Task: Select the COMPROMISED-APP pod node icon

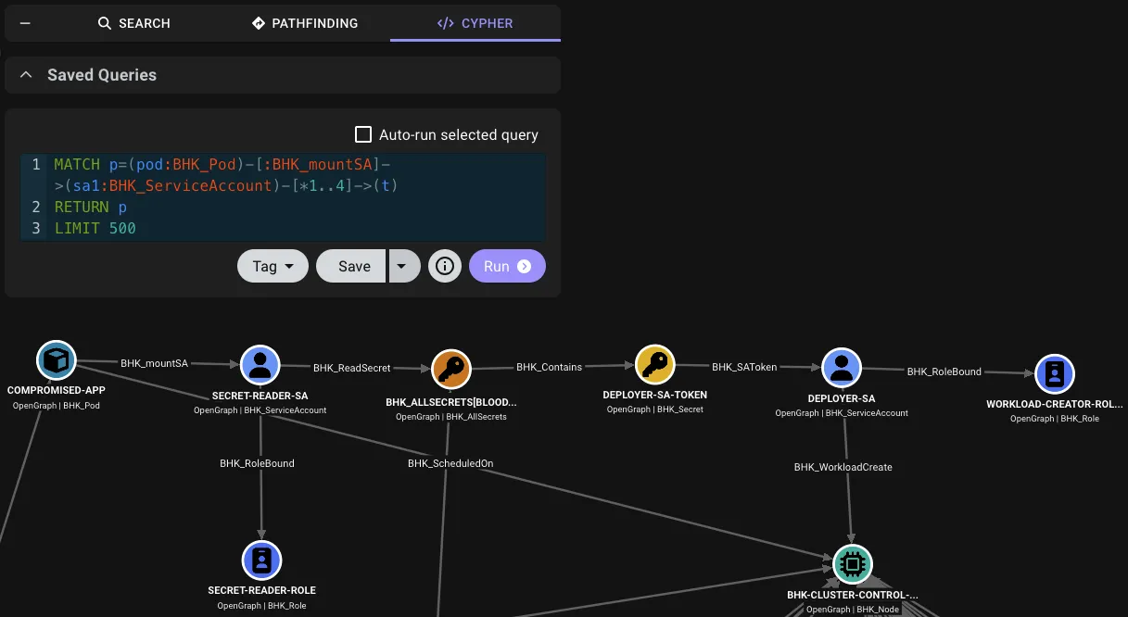Action: (x=56, y=360)
